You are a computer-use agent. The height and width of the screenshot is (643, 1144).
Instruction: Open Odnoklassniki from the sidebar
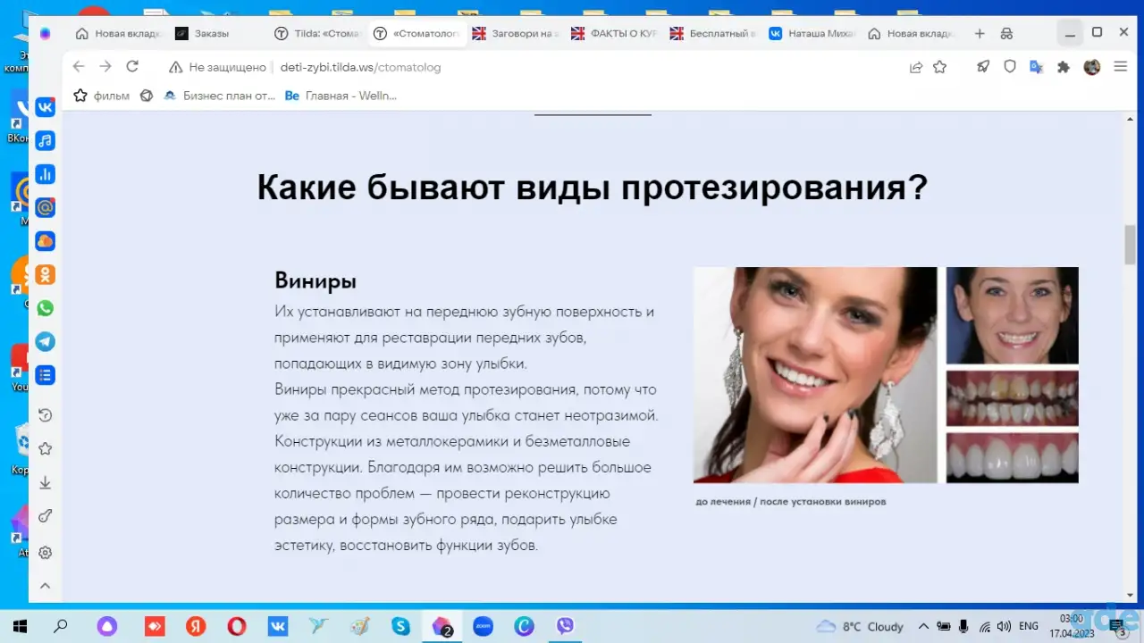pyautogui.click(x=45, y=274)
